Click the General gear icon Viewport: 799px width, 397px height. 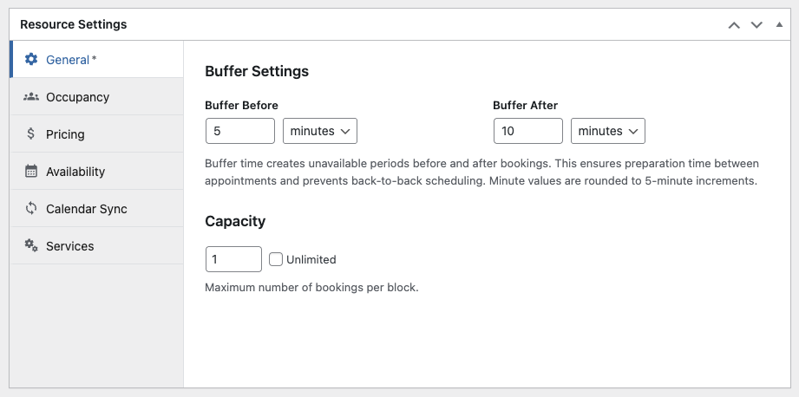31,60
